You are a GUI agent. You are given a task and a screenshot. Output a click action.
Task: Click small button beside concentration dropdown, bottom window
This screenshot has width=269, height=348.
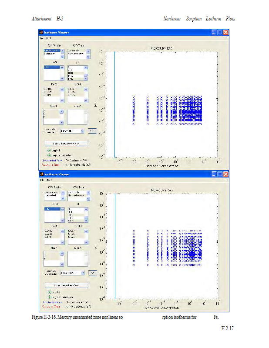tap(92, 272)
